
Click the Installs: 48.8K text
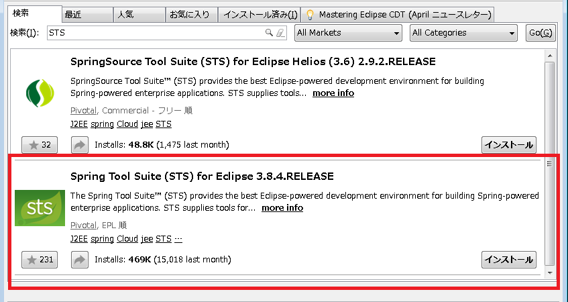coord(162,145)
